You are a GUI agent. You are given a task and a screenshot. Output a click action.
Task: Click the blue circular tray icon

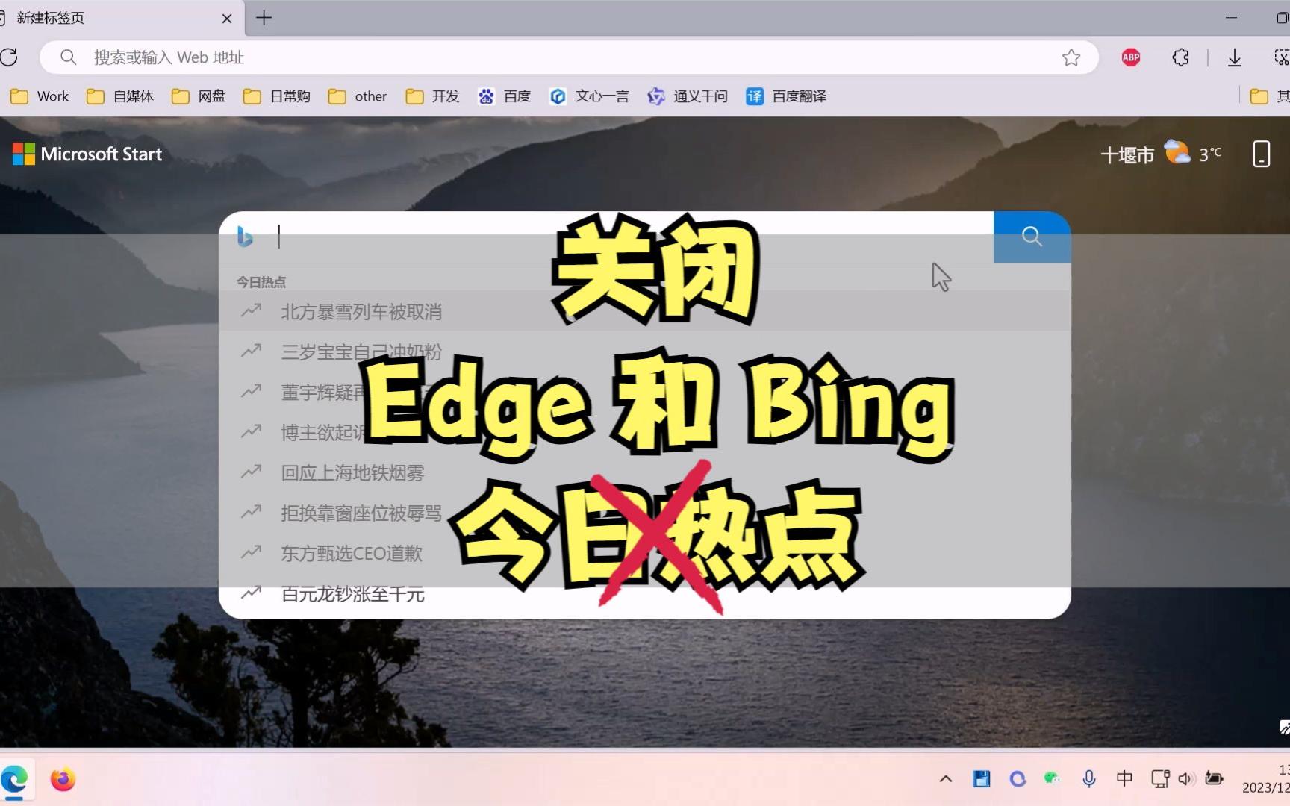pyautogui.click(x=1018, y=779)
